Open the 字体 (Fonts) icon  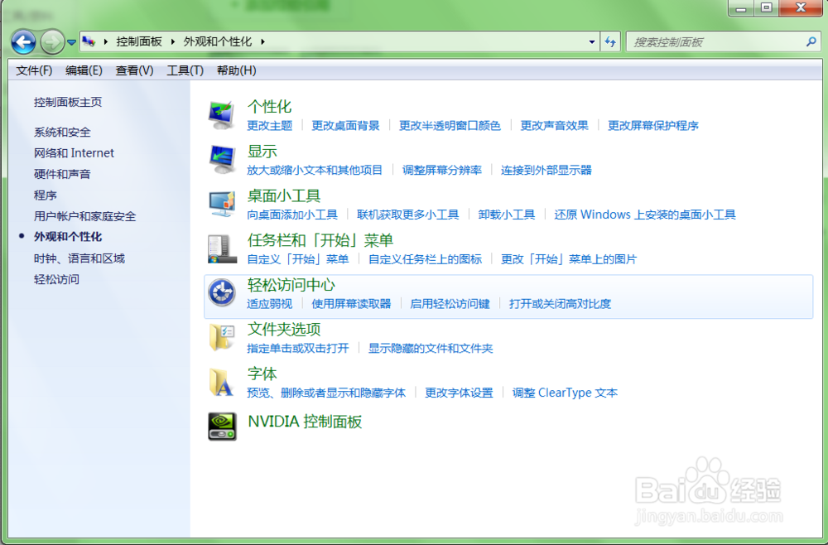pyautogui.click(x=222, y=382)
